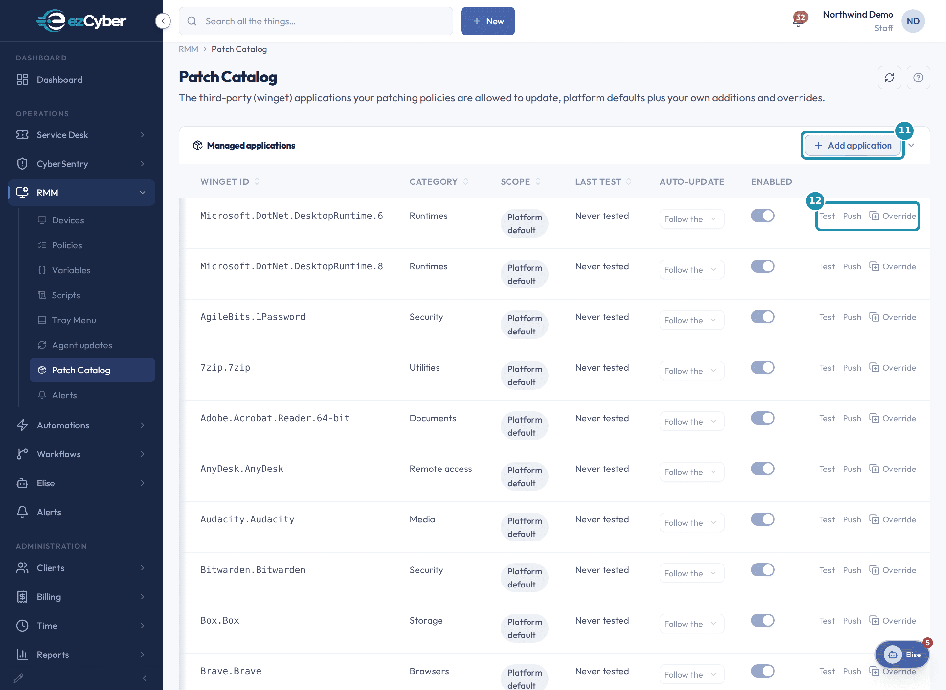Click the Clients people icon
Screen dimensions: 946x690
22,568
